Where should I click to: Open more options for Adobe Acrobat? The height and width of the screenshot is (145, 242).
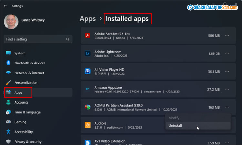[227, 35]
